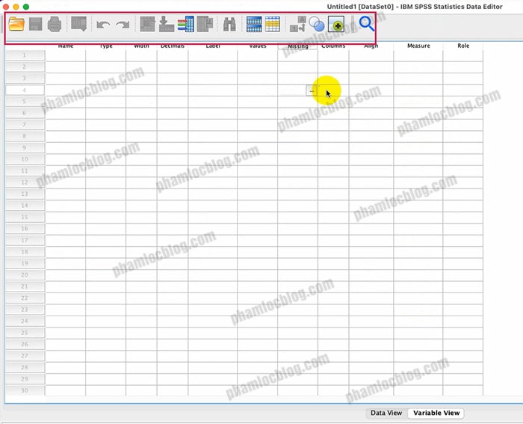The height and width of the screenshot is (424, 523).
Task: Print using the printer toolbar icon
Action: tap(55, 25)
